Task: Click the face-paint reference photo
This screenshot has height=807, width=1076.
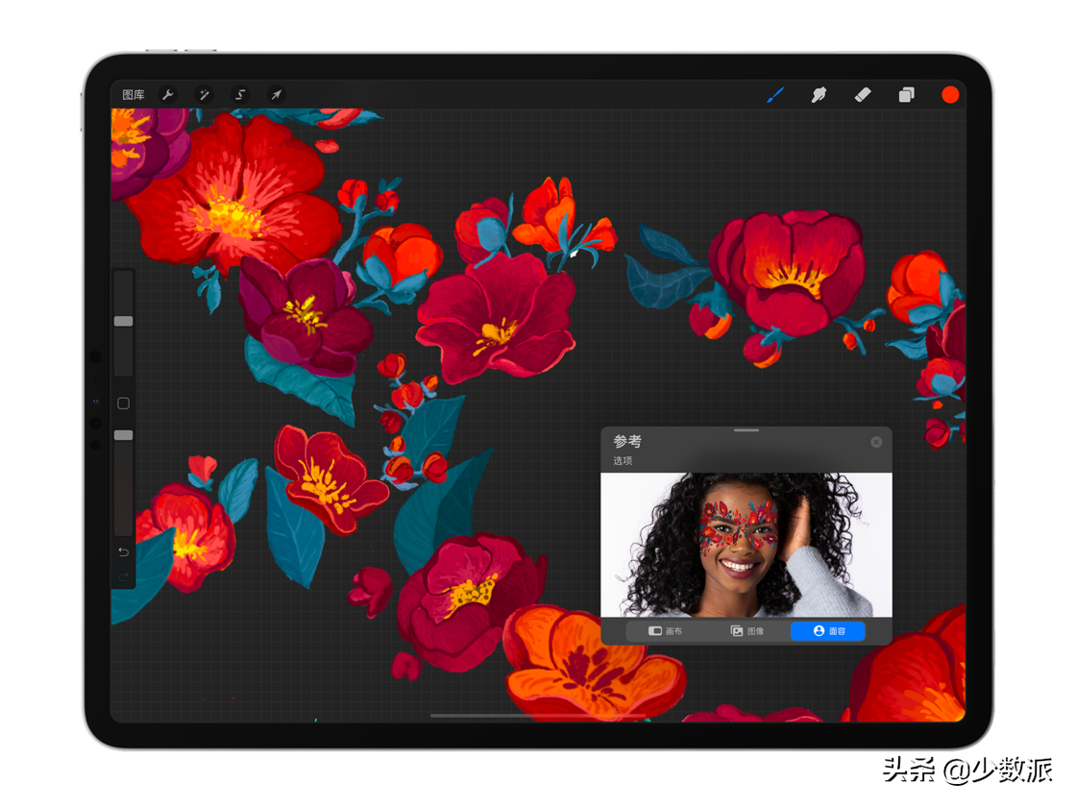Action: pos(746,545)
